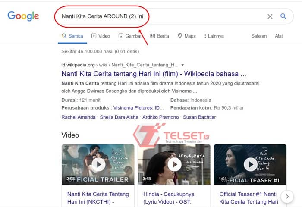302x207 pixels.
Task: Switch to the Video tab
Action: click(101, 36)
